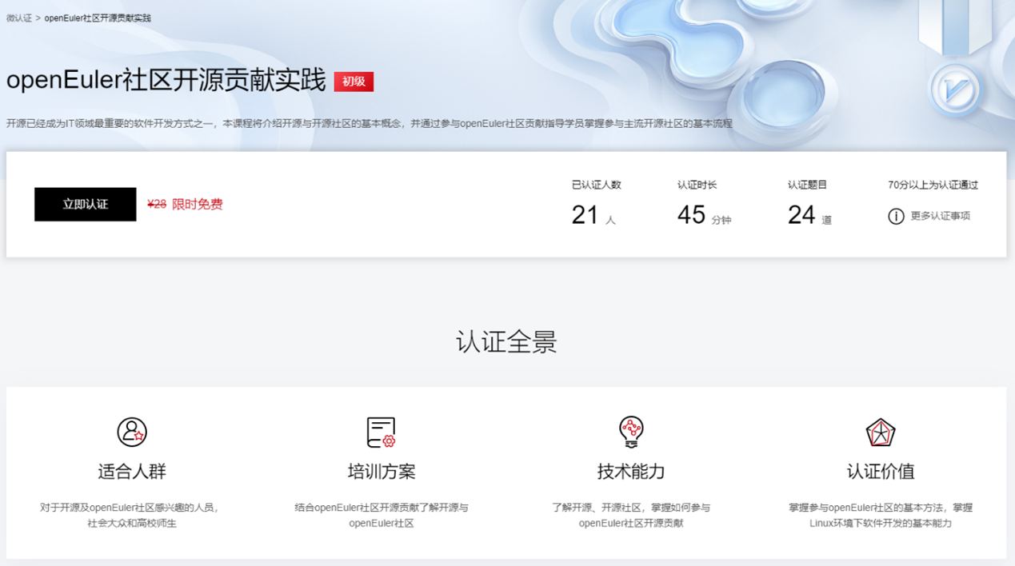Select the 适合人群 heading
This screenshot has height=566, width=1015.
pyautogui.click(x=132, y=472)
